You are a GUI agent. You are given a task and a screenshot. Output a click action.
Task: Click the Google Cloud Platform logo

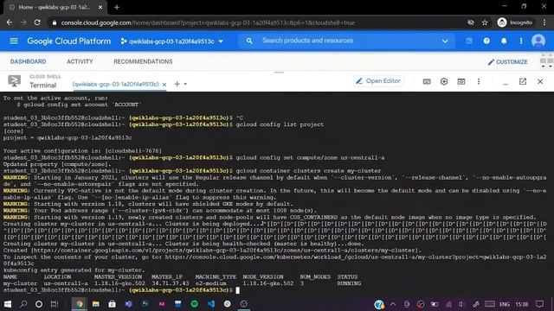(x=69, y=41)
